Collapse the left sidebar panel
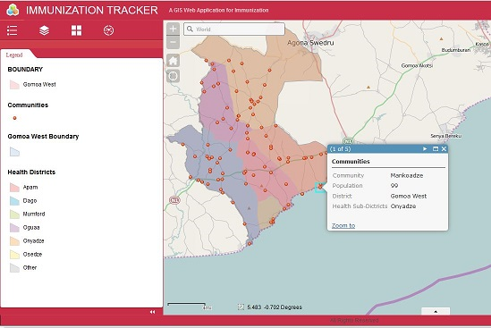Screen dimensions: 491x328 point(153,312)
